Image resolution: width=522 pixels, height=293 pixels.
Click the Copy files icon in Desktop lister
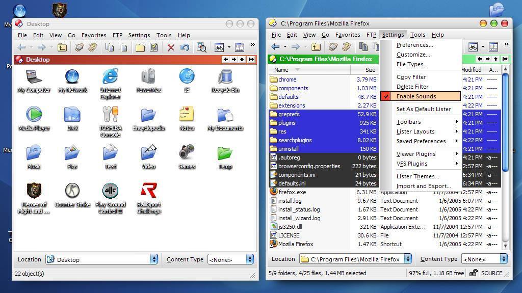(x=109, y=47)
